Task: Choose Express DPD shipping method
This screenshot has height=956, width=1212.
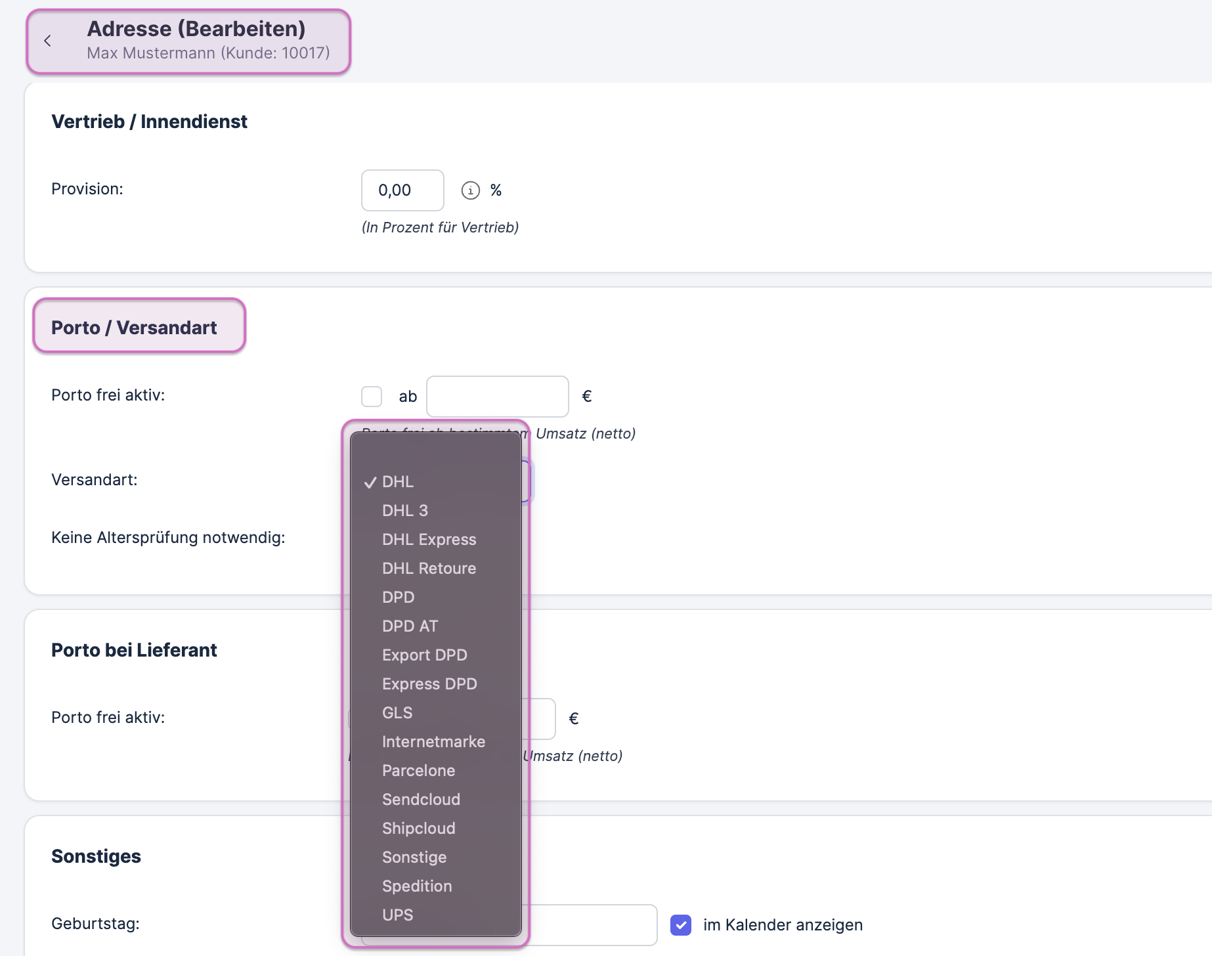Action: (429, 684)
